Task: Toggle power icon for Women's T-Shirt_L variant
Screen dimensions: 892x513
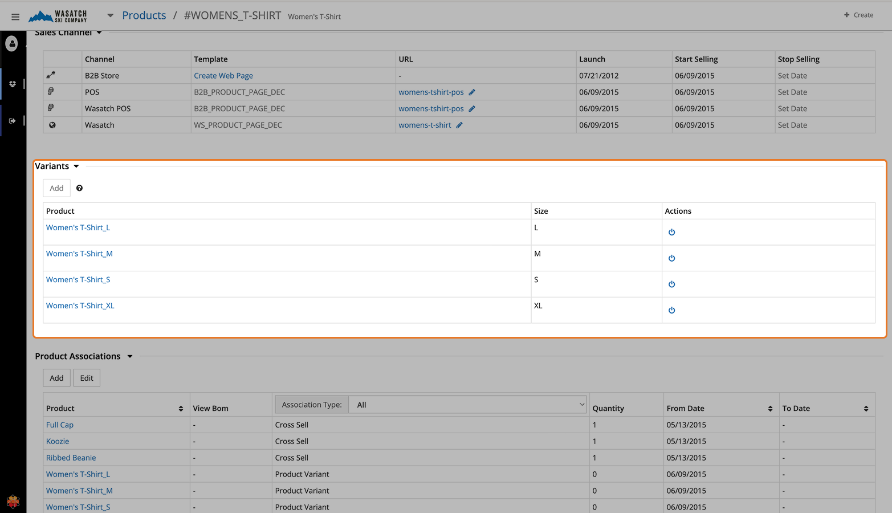Action: click(671, 232)
